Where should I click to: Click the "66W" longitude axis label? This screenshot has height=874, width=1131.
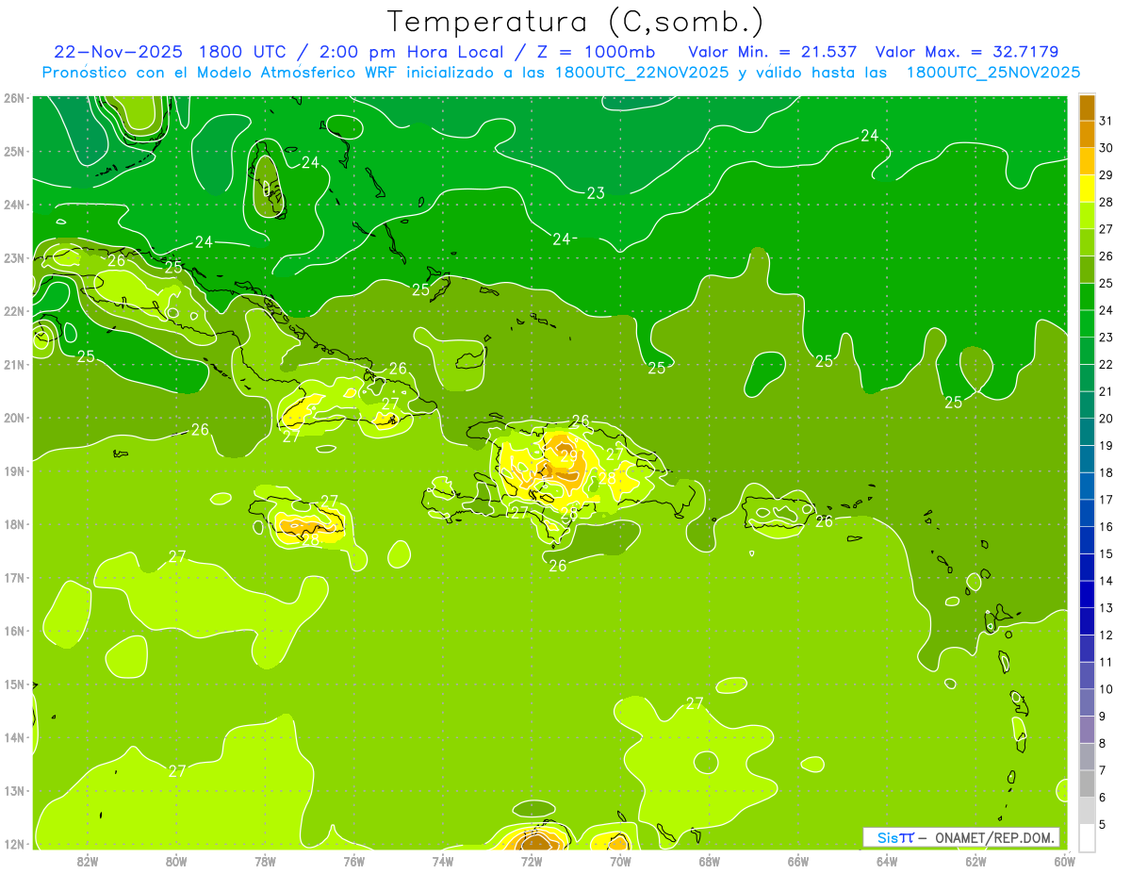[798, 860]
